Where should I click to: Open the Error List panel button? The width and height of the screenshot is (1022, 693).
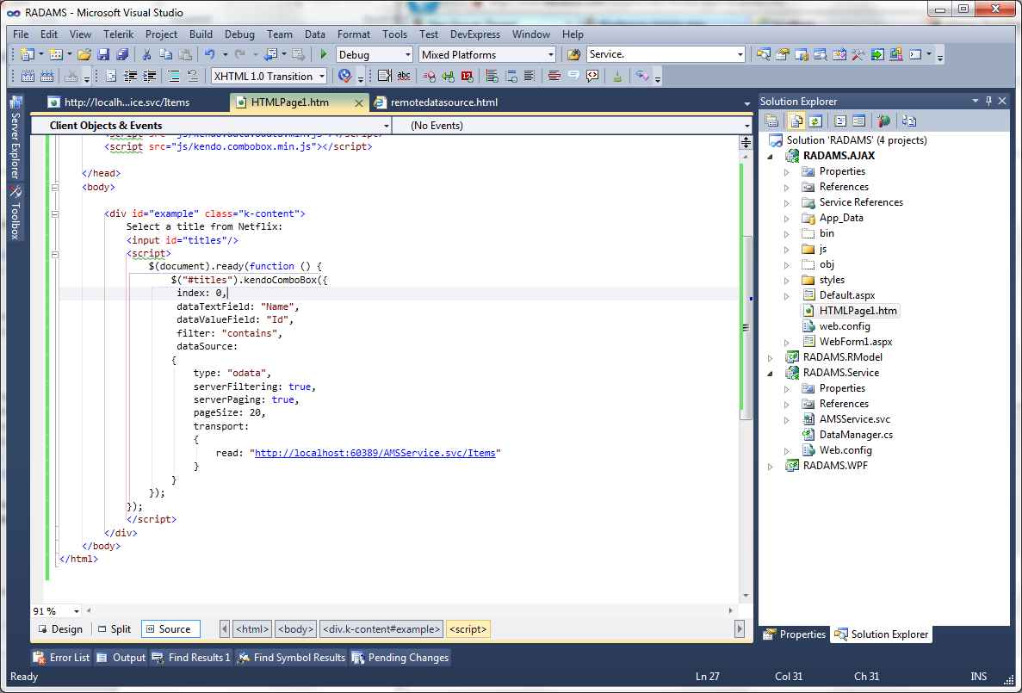[x=62, y=658]
